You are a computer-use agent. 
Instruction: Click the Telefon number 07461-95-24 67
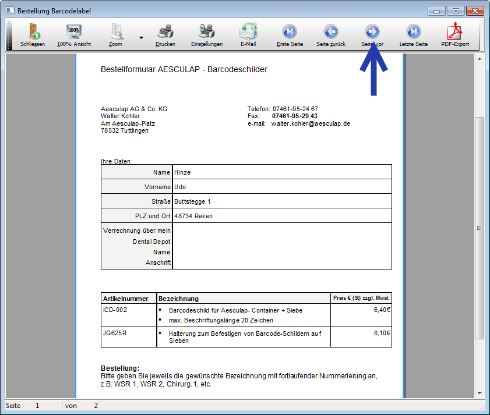tap(295, 109)
